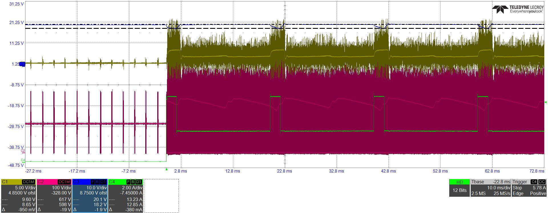Open the Trigger descriptor label

click(x=520, y=182)
